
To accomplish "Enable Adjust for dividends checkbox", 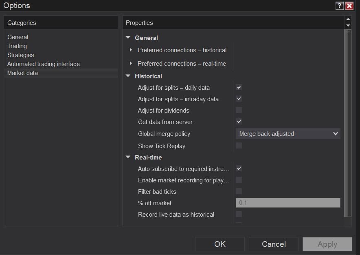I will point(239,110).
